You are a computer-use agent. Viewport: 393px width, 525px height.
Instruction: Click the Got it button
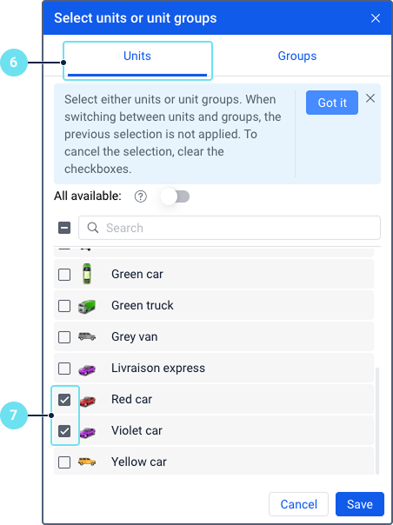coord(332,103)
